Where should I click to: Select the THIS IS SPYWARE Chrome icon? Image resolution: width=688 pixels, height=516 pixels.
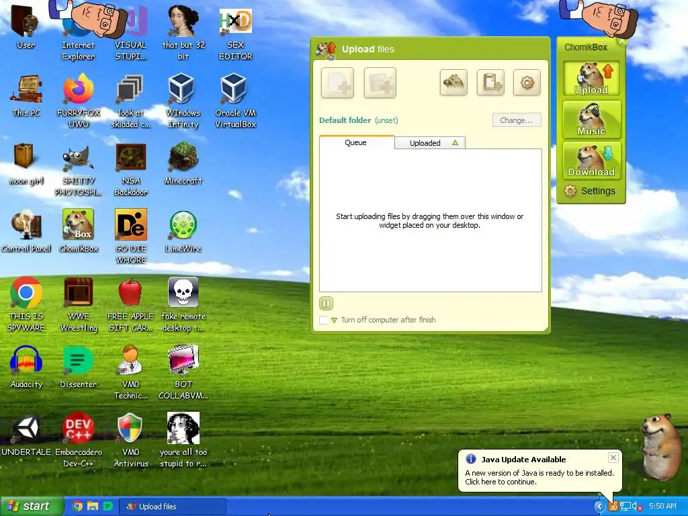pyautogui.click(x=26, y=304)
